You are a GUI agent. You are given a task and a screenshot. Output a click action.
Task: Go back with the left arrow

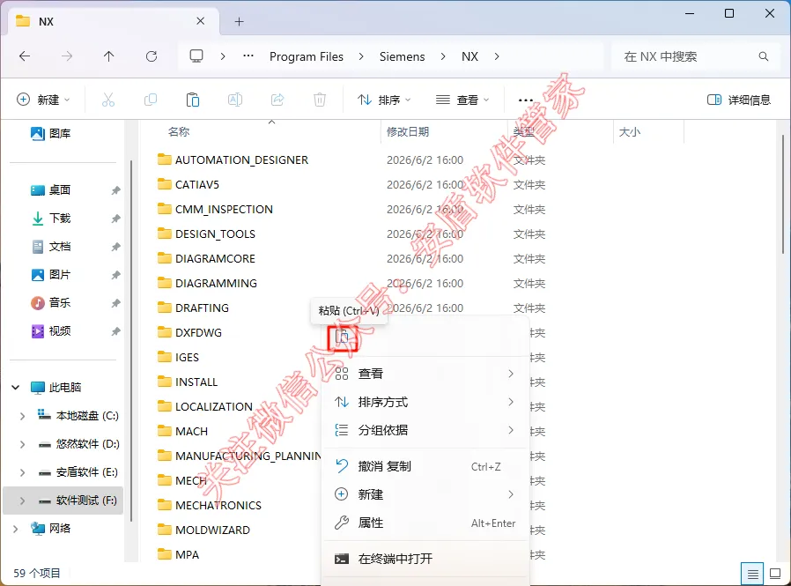point(24,56)
